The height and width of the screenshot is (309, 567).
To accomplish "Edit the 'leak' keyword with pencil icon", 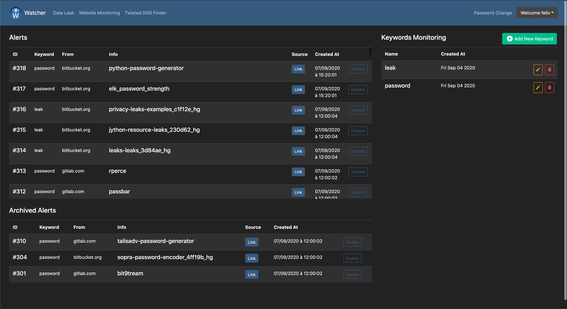I will [x=538, y=70].
